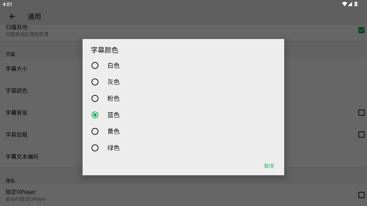
Task: Click the selected 蓝色 radio button
Action: coord(95,115)
